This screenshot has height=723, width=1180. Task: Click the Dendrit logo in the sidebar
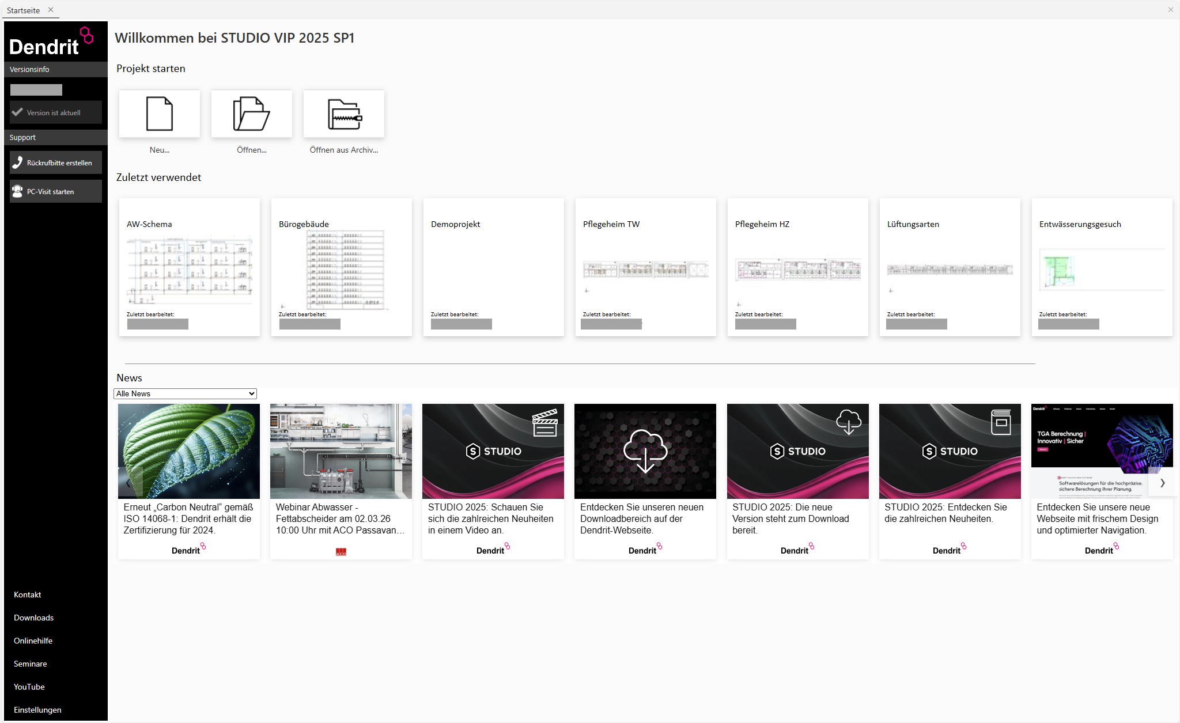click(x=51, y=41)
